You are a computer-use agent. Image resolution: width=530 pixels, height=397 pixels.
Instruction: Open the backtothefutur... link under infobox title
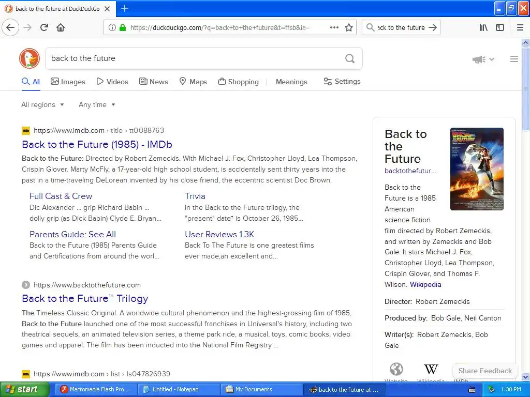pyautogui.click(x=410, y=171)
